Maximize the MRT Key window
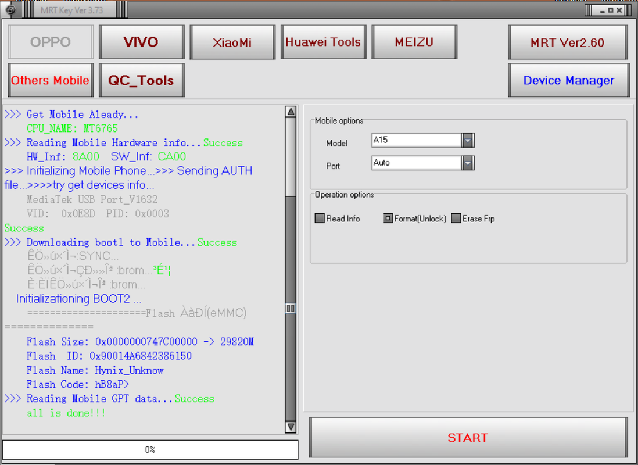This screenshot has width=638, height=465. 610,10
